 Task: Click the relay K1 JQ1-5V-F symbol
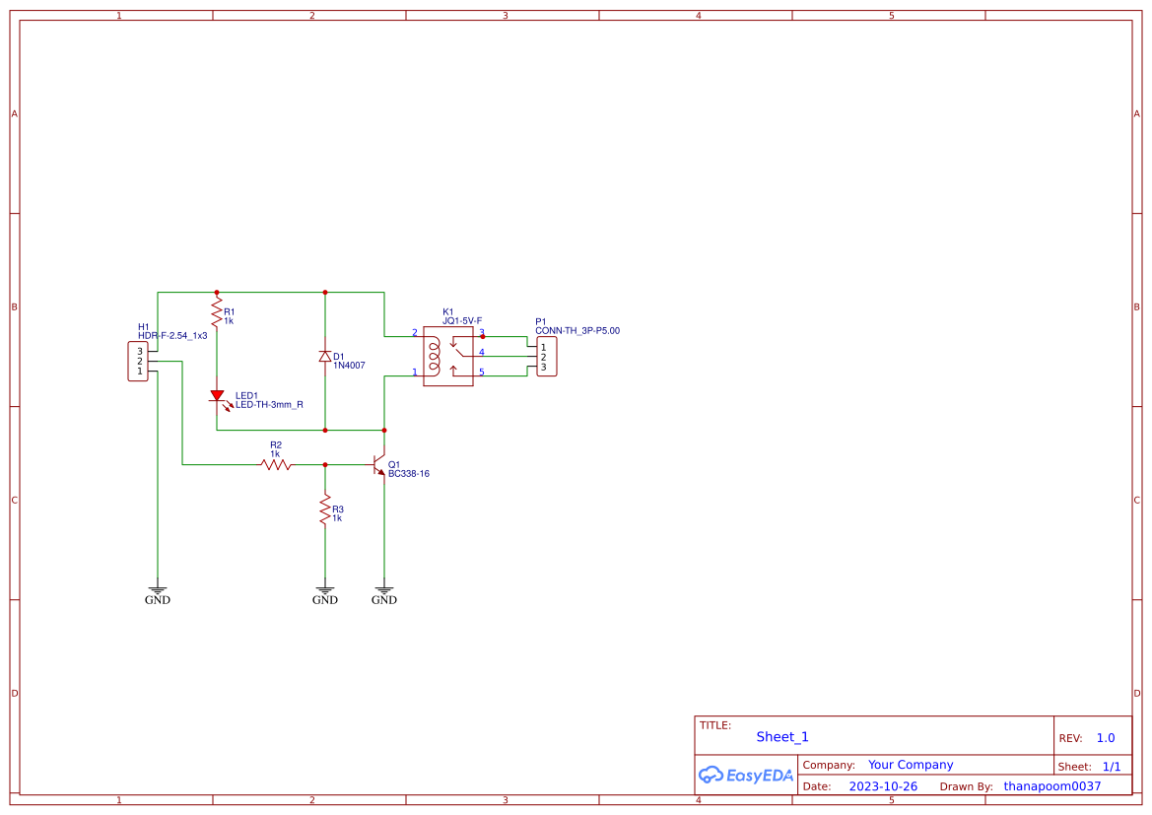[x=449, y=357]
